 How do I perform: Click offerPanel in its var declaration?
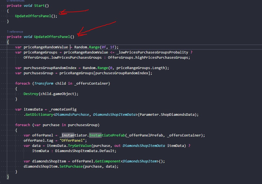coord(42,135)
